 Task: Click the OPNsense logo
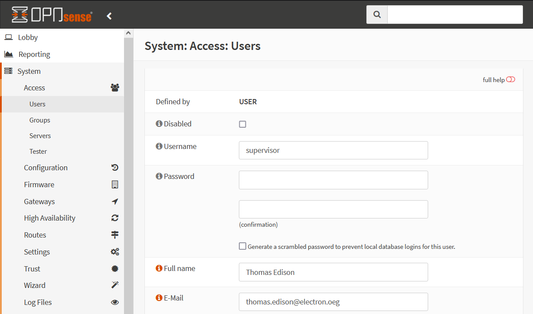point(52,15)
